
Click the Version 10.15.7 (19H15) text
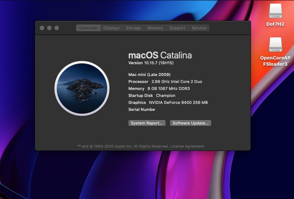point(151,63)
